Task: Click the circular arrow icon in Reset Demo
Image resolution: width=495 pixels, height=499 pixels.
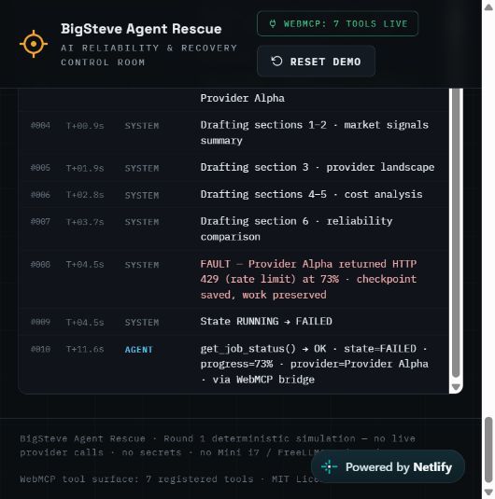Action: pyautogui.click(x=276, y=62)
